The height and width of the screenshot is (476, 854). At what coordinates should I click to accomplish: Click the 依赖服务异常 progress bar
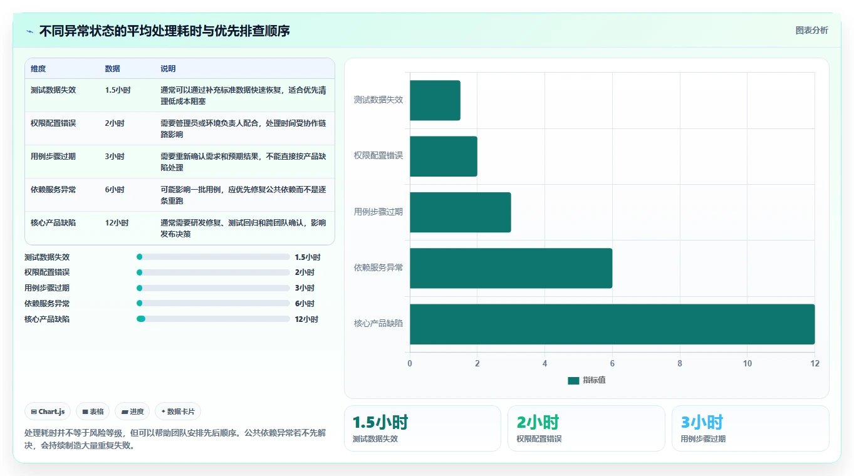(x=213, y=303)
